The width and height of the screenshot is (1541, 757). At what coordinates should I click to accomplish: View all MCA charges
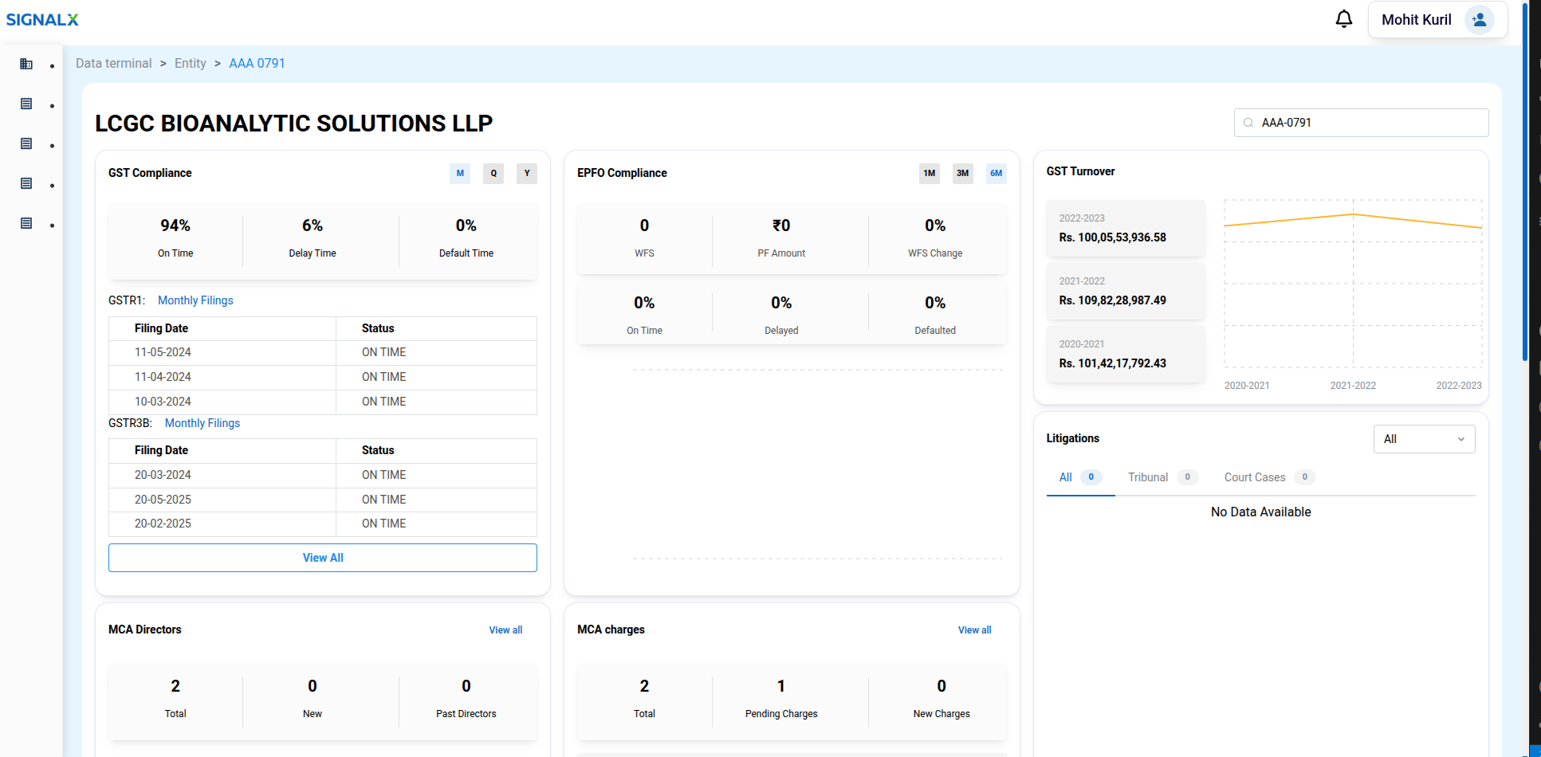coord(974,630)
